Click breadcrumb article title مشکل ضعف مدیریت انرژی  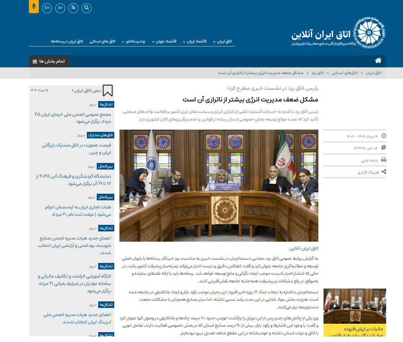point(260,73)
